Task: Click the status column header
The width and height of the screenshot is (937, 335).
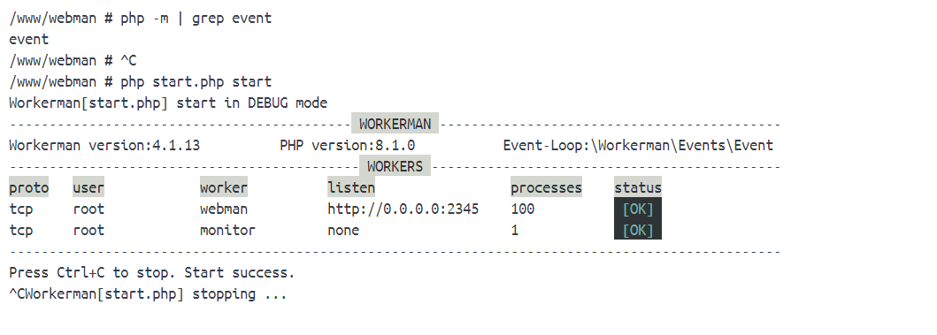Action: click(638, 187)
